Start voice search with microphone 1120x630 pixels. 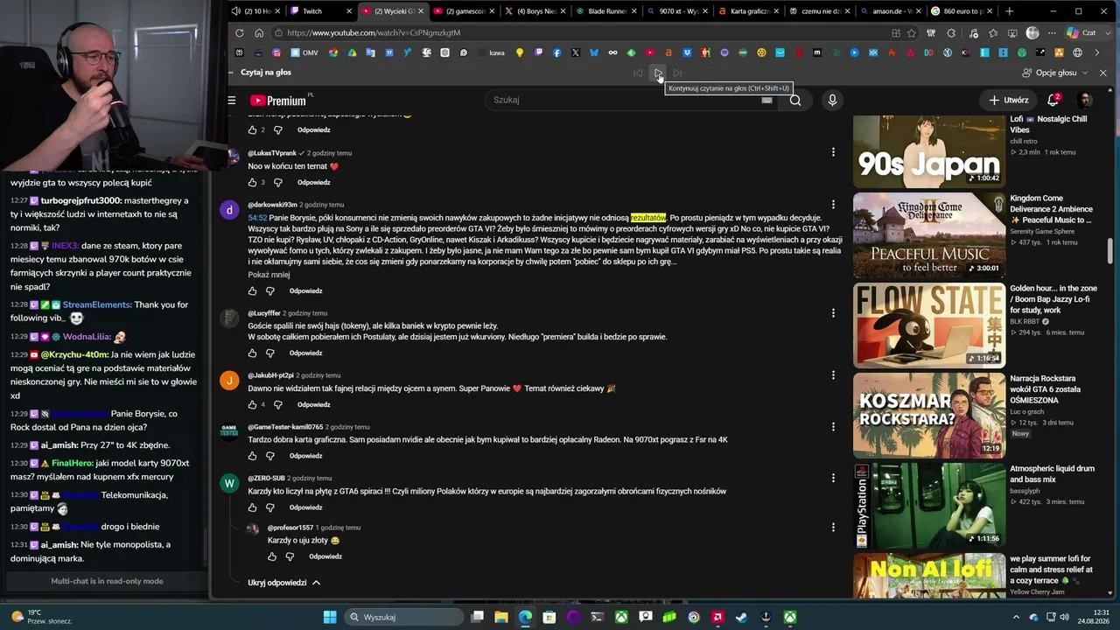pyautogui.click(x=832, y=100)
